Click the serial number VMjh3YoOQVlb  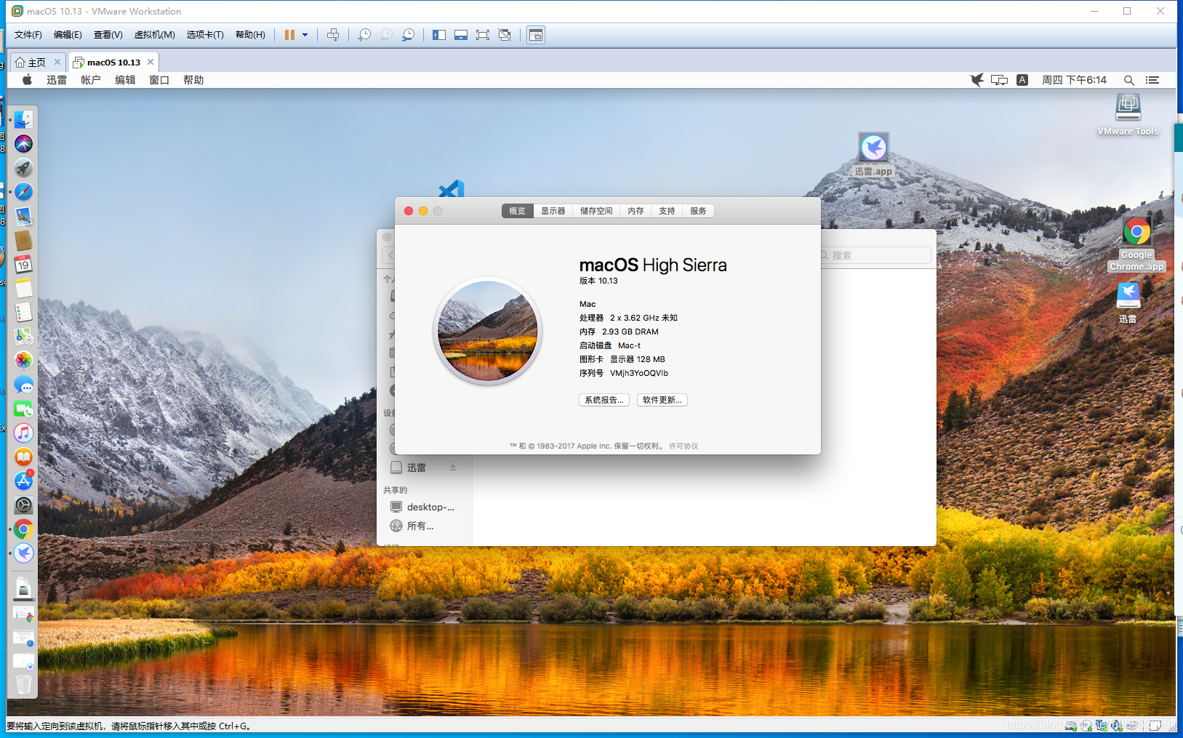(639, 373)
